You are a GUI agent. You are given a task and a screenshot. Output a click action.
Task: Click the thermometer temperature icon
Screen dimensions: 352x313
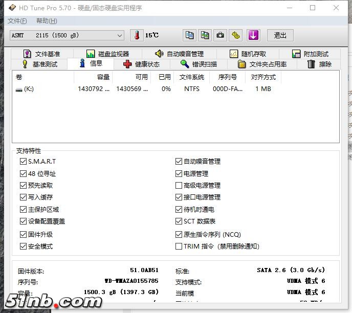[x=137, y=35]
